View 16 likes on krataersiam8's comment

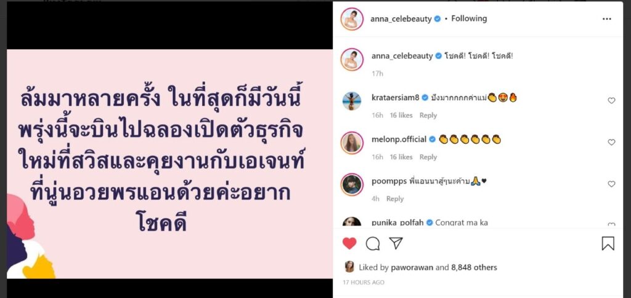[401, 116]
